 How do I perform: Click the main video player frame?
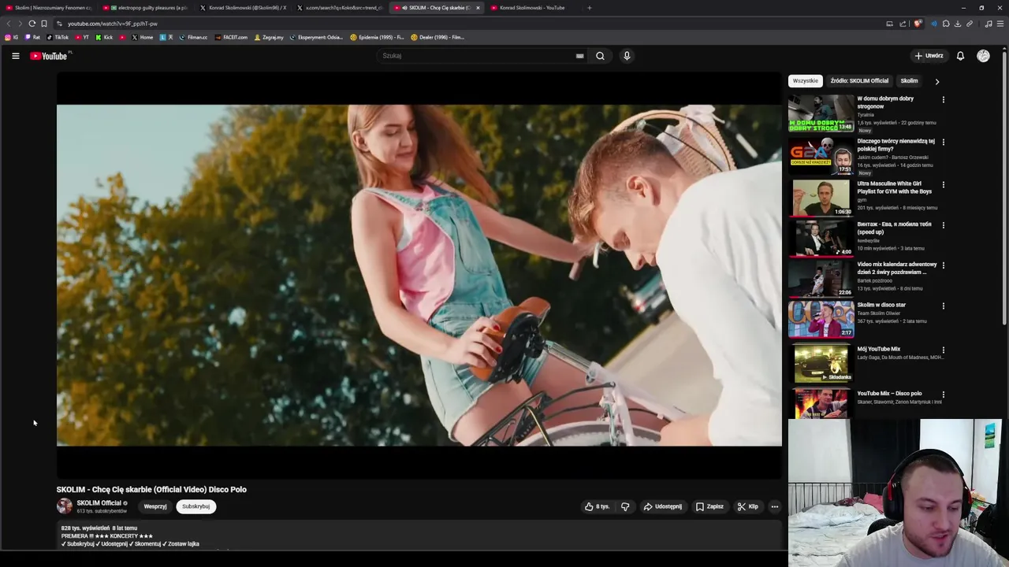click(x=419, y=275)
